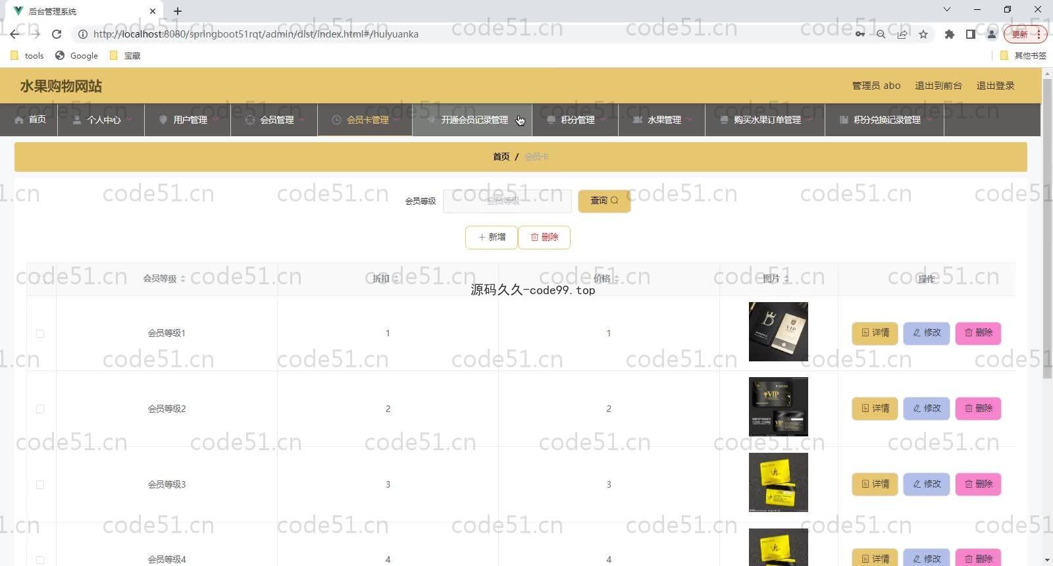The image size is (1053, 566).
Task: View the site information icon before the URL
Action: click(83, 34)
